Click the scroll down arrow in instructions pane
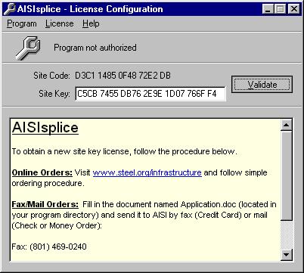 pos(286,255)
